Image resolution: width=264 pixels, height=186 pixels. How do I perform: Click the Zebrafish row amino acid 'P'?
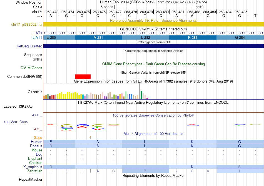tap(145, 171)
